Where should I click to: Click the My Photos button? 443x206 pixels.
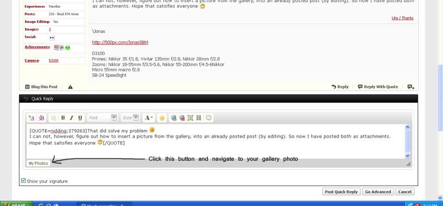pos(38,163)
